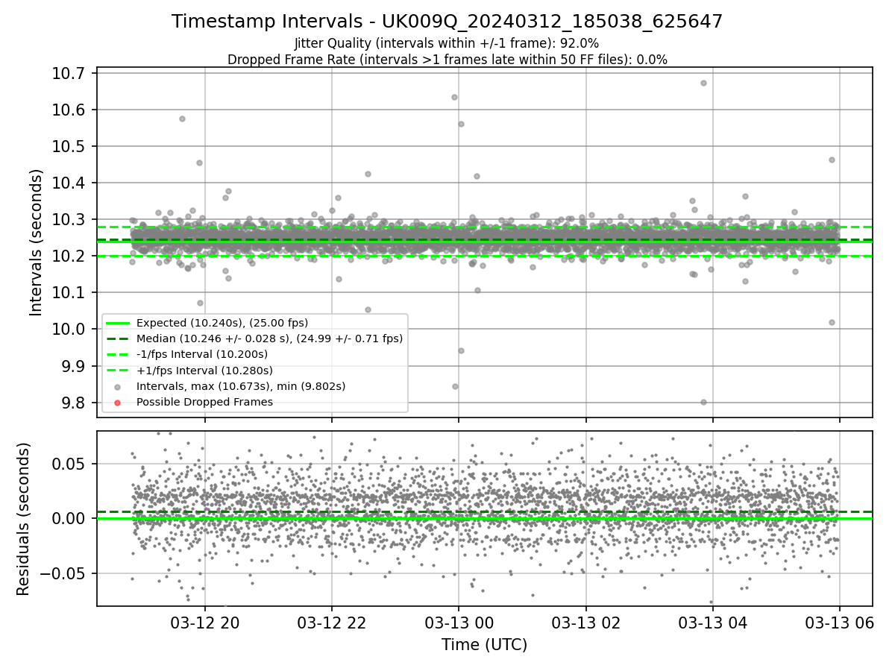Click legend entry 'Median (10.246 +/- 0.028 s)'
This screenshot has height=671, width=895.
[x=269, y=338]
